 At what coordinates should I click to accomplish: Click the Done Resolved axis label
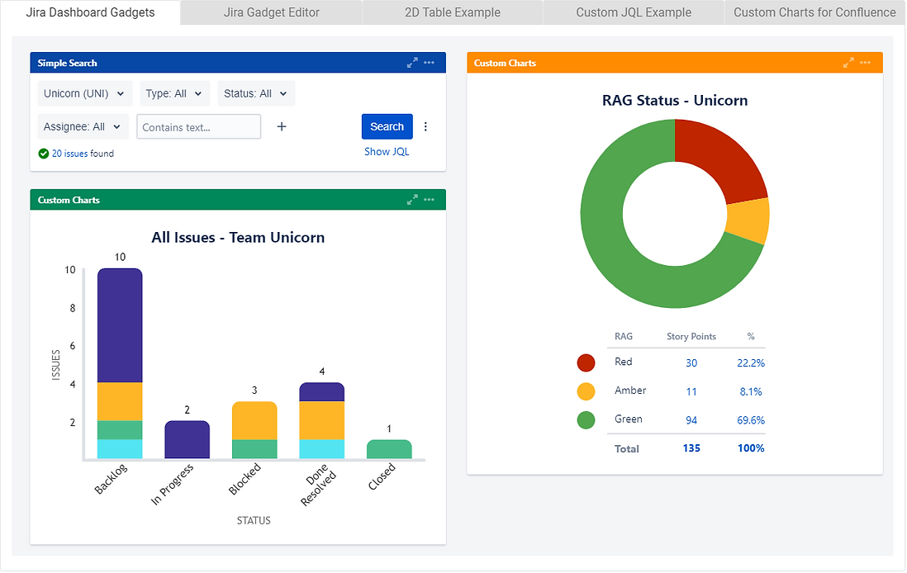tap(318, 485)
